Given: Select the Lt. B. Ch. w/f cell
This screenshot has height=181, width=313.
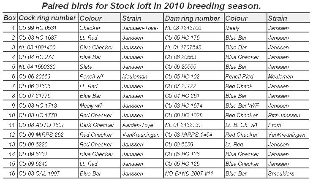Looking at the screenshot, I should [x=245, y=125].
